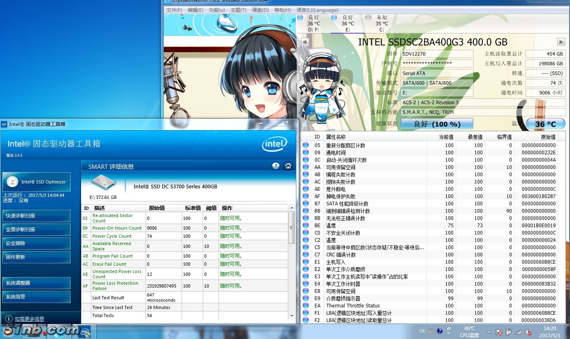This screenshot has height=339, width=570.
Task: Select the D: F: disk status indicator
Action: pyautogui.click(x=300, y=17)
